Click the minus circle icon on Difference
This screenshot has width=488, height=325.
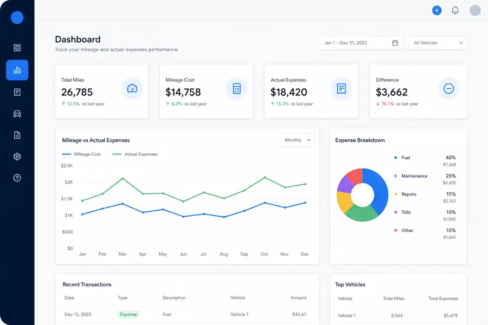[x=448, y=89]
